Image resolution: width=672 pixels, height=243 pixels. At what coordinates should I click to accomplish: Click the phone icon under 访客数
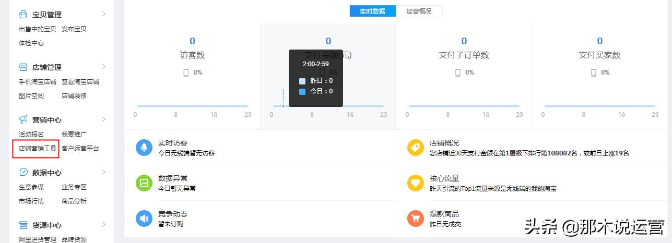click(x=186, y=72)
